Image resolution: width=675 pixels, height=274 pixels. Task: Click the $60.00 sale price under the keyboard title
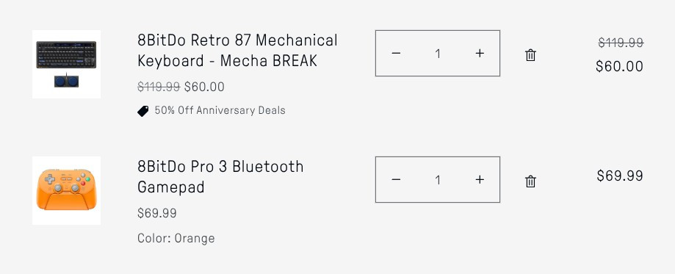coord(204,87)
